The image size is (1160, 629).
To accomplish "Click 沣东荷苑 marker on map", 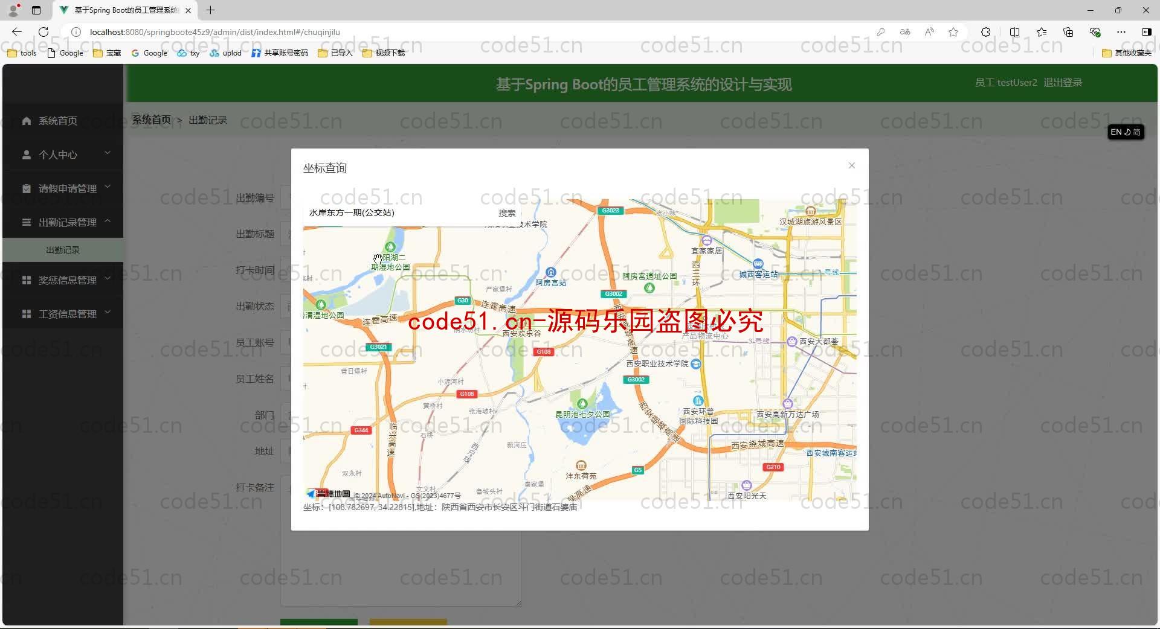I will [581, 465].
